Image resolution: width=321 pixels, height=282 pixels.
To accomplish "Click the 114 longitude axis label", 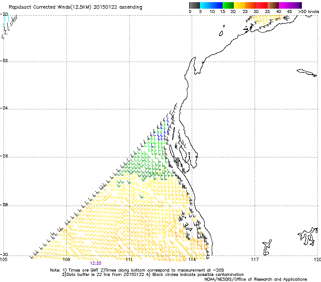I will (x=192, y=259).
